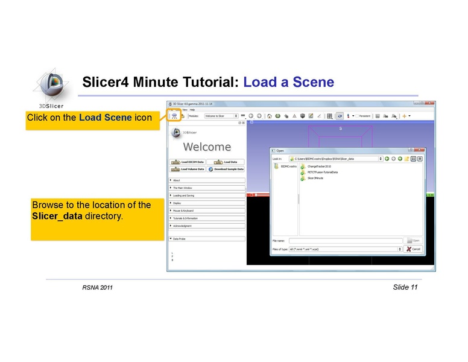Click the Open dialog help question button
468x362 pixels.
coord(411,150)
